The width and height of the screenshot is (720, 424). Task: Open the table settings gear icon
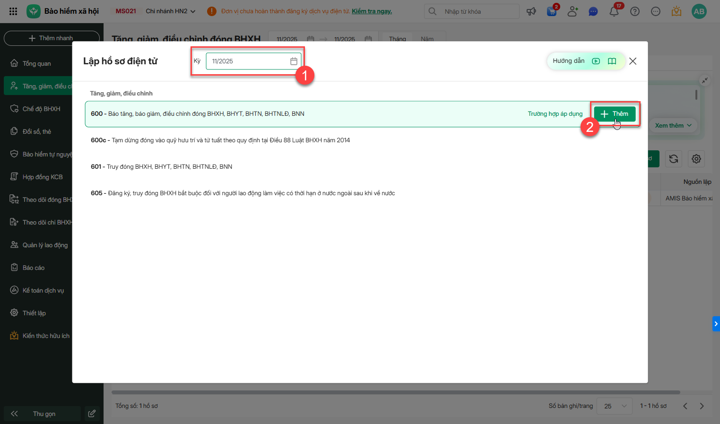696,159
